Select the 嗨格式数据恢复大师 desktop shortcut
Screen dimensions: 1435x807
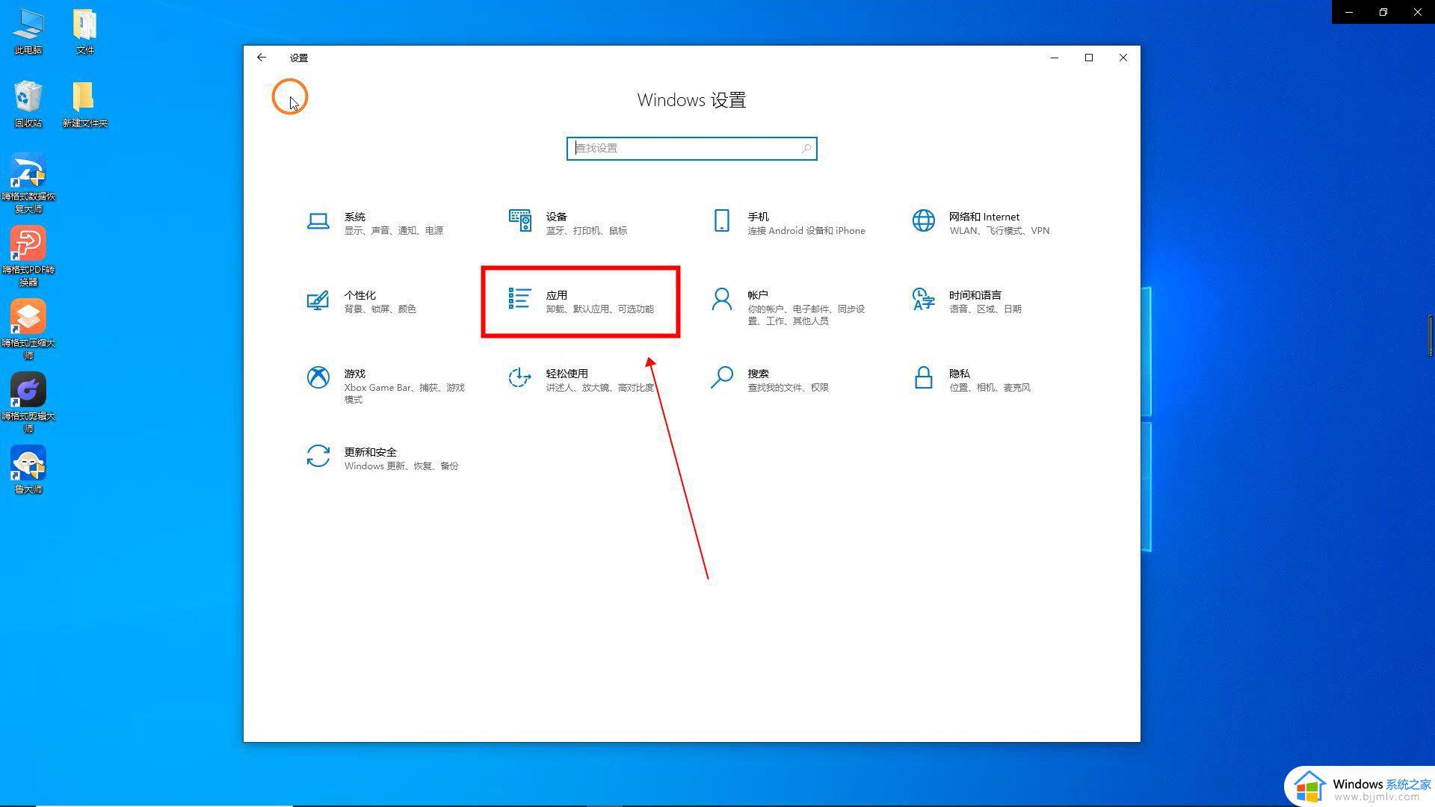[x=28, y=183]
